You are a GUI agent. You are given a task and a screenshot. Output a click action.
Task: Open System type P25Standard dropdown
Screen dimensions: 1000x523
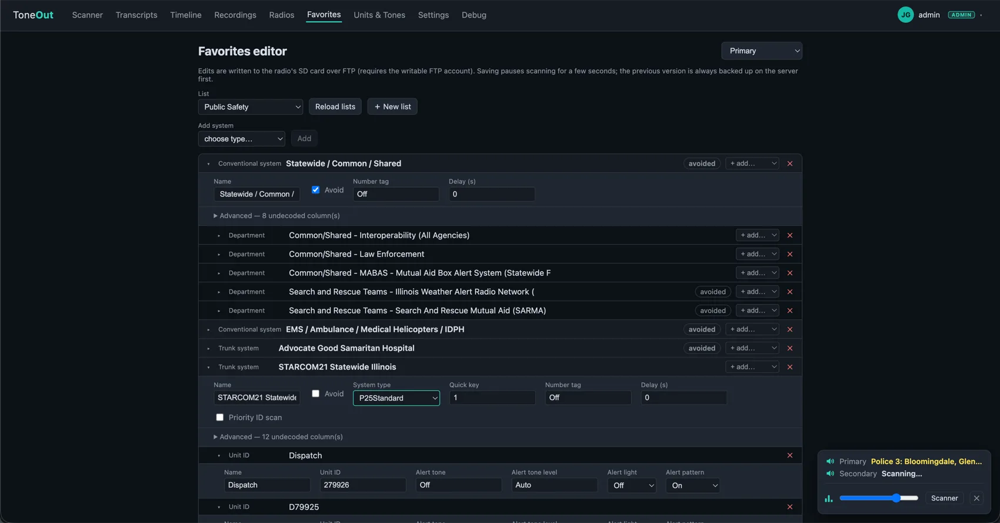pyautogui.click(x=396, y=398)
